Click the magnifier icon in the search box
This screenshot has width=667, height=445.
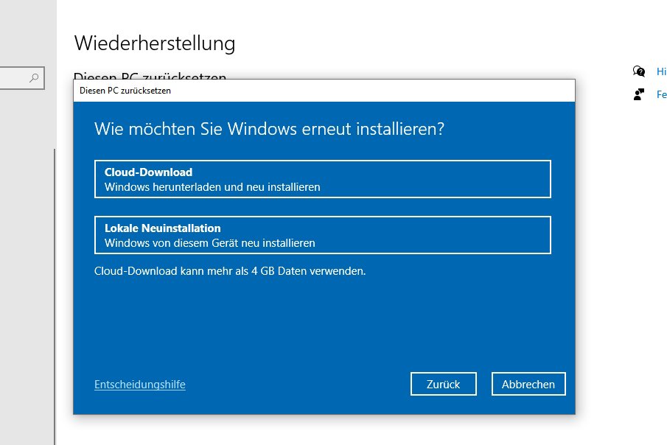point(32,78)
